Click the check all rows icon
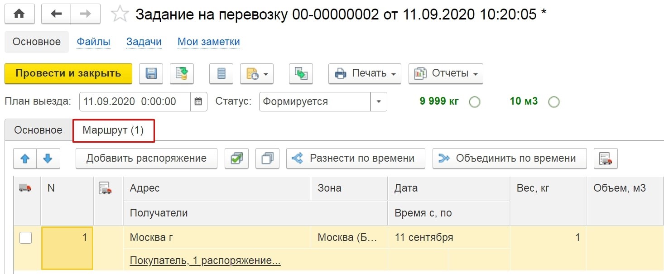The height and width of the screenshot is (274, 664). click(236, 159)
